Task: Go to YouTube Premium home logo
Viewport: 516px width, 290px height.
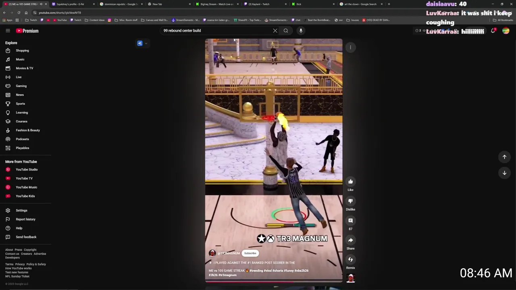Action: click(27, 31)
